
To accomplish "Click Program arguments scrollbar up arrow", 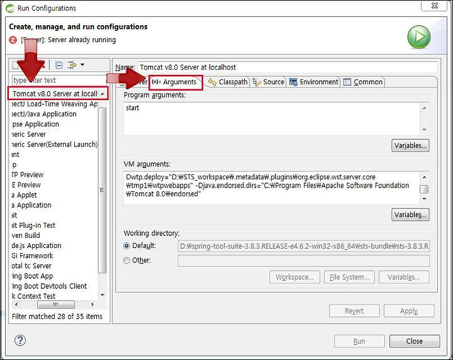I will click(425, 108).
